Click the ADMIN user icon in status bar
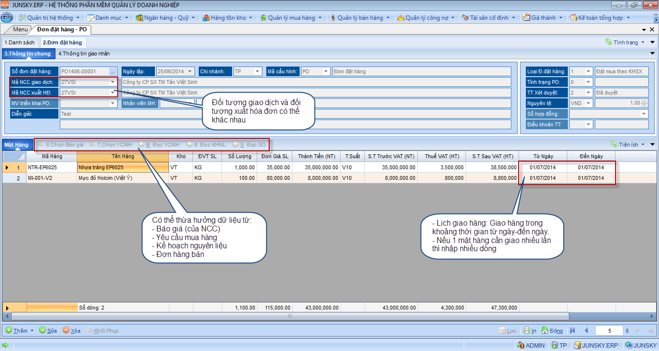The height and width of the screenshot is (351, 659). point(521,345)
